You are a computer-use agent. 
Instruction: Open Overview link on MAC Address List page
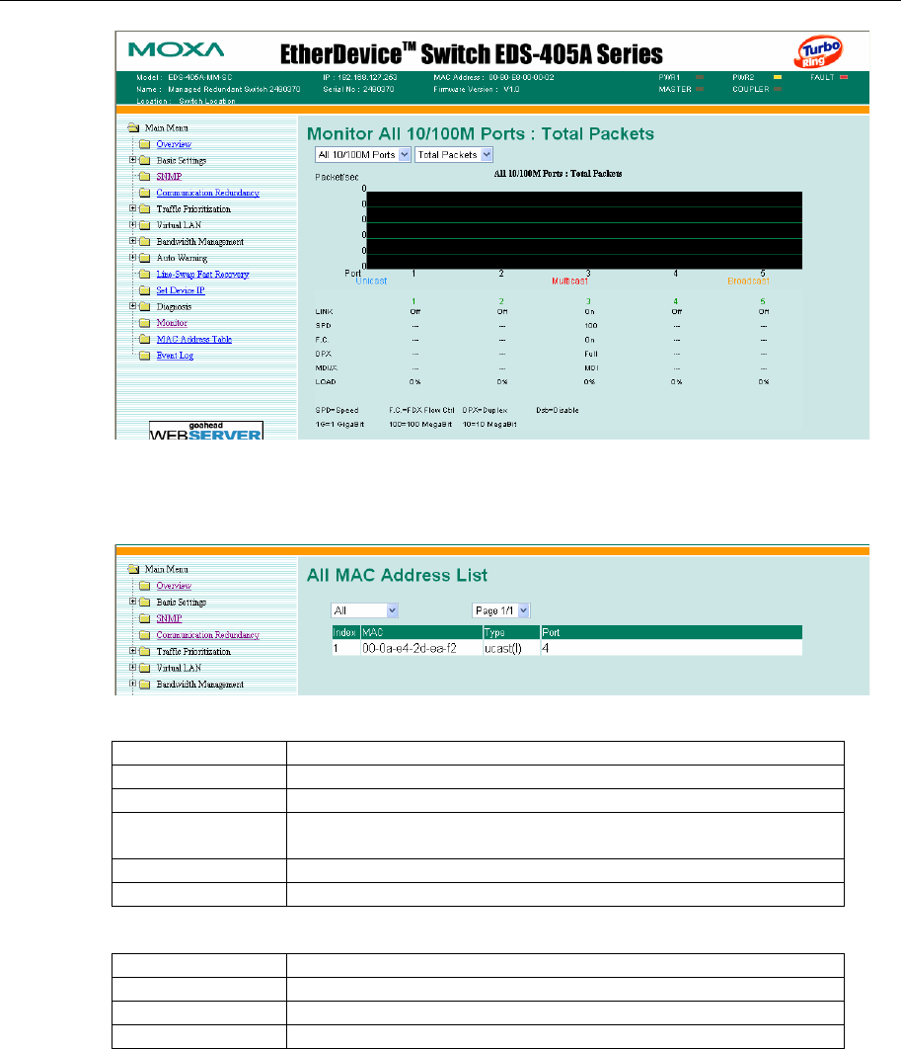pos(174,586)
